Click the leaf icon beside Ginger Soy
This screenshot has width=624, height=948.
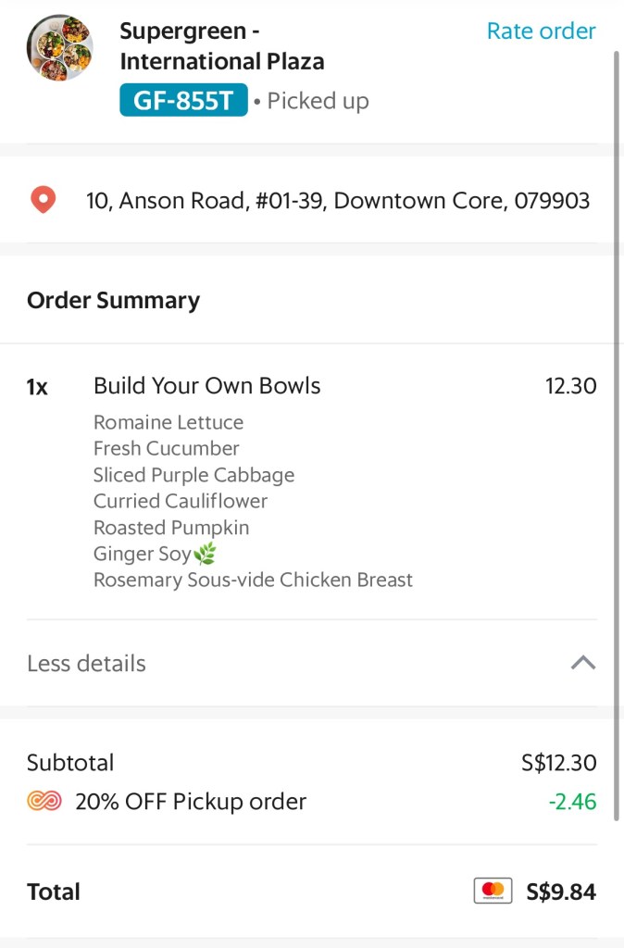(205, 554)
